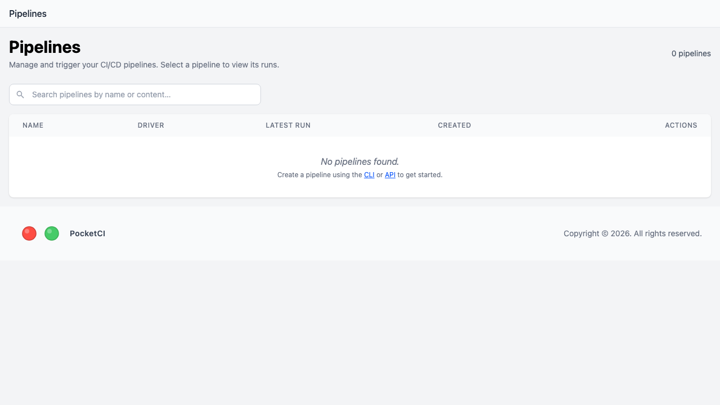
Task: Sort pipelines by the DRIVER column
Action: coord(151,125)
